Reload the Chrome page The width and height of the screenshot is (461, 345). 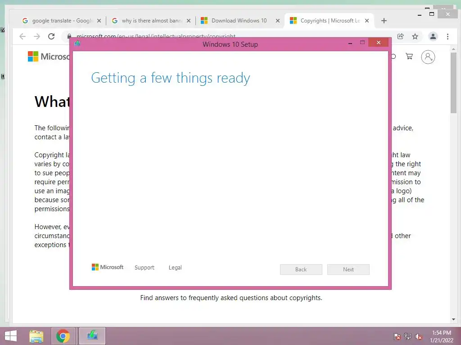(51, 36)
